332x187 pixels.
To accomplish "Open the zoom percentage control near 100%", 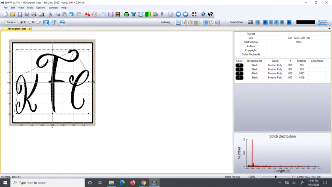I will pos(252,177).
